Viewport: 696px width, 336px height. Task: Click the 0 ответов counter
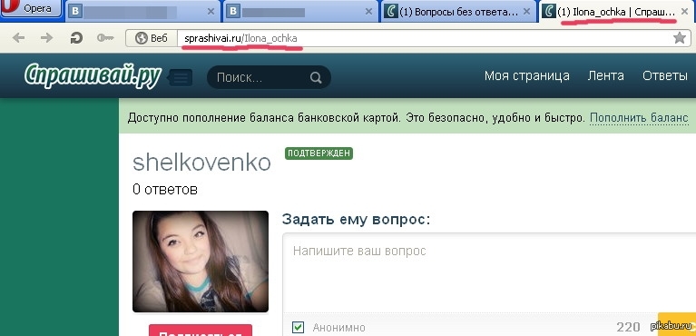tap(165, 190)
